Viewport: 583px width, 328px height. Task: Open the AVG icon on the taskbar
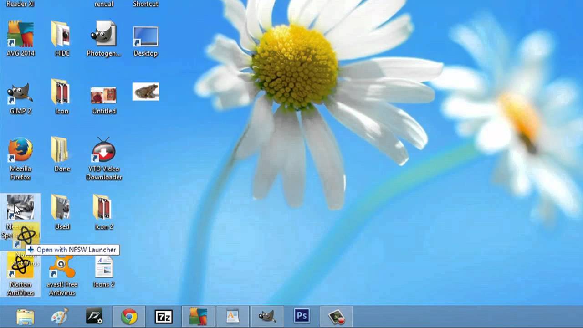(x=199, y=315)
